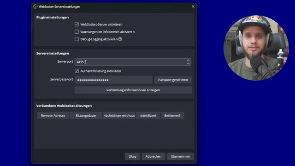Screen dimensions: 295x166
Task: Increase Serverport with up arrow
Action: click(188, 60)
